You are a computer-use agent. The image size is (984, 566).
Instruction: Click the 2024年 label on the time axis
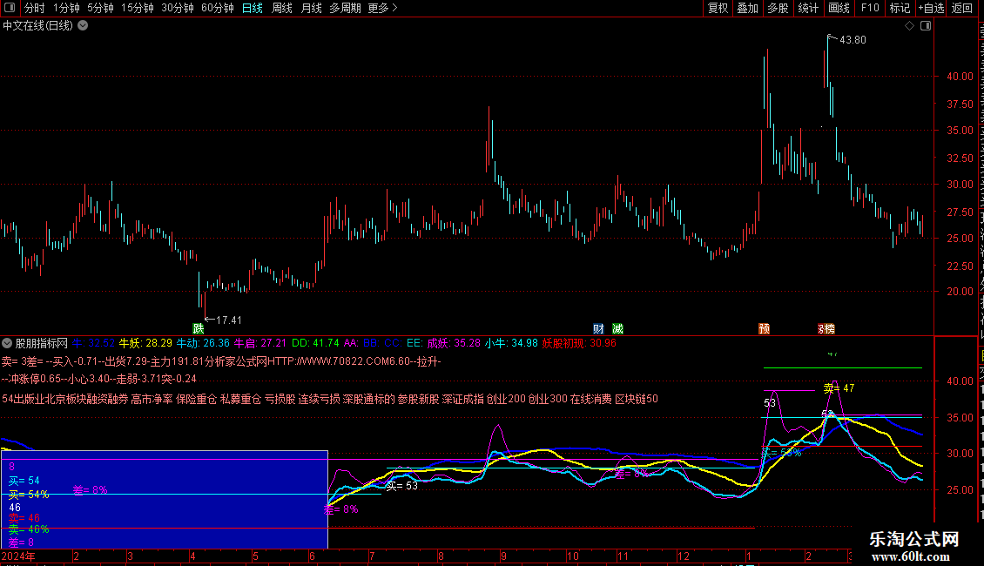[19, 556]
